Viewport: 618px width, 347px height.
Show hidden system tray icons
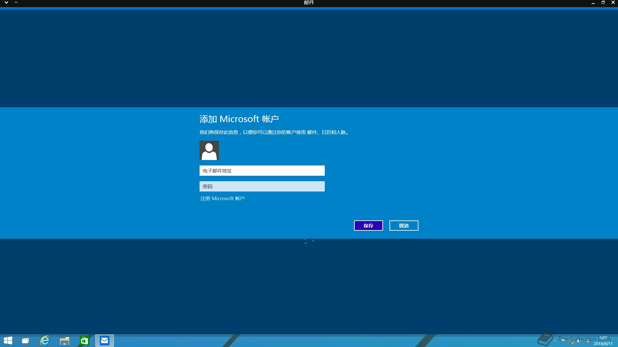555,341
